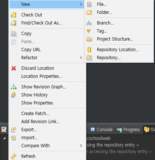
Task: Click the New Folder icon
Action: point(89,12)
